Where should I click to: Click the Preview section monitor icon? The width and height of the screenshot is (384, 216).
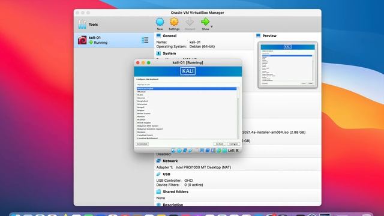pos(258,36)
